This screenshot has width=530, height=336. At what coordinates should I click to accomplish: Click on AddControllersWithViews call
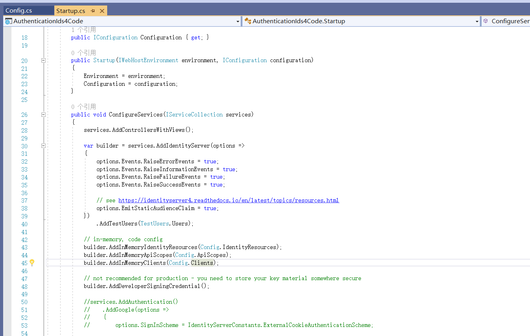(148, 130)
